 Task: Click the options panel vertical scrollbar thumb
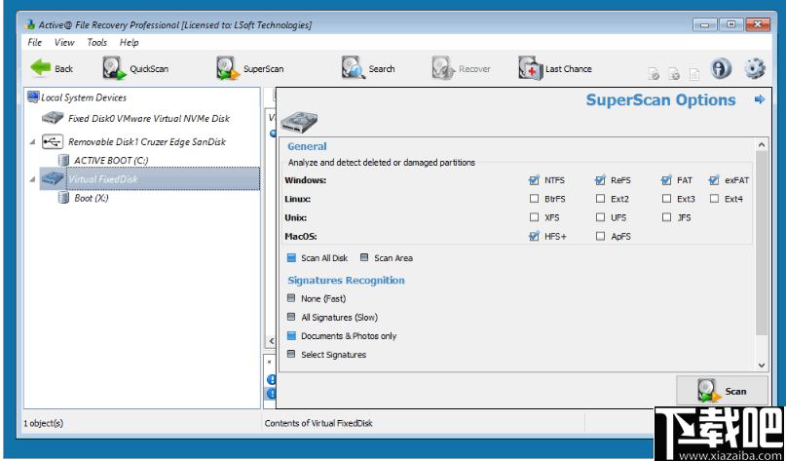point(762,243)
